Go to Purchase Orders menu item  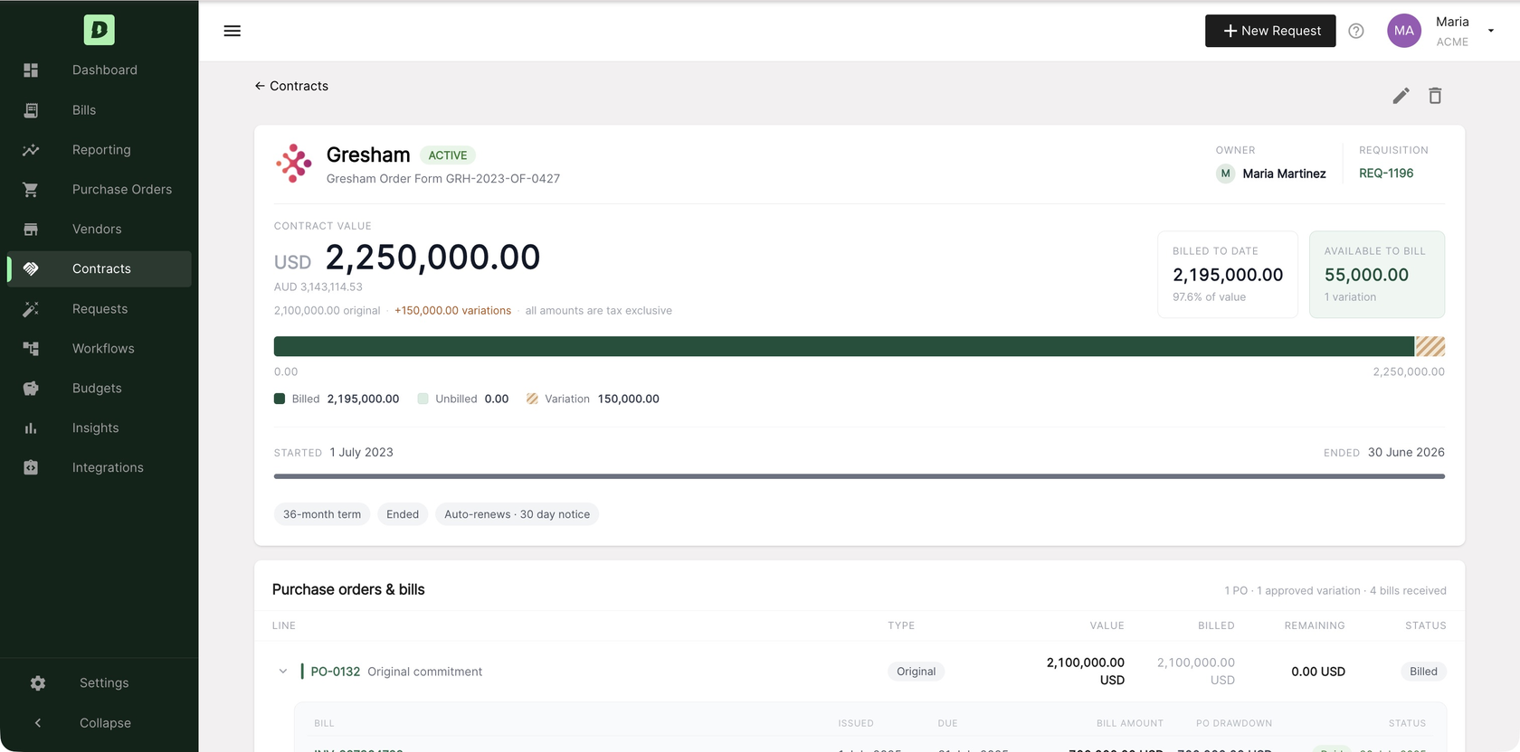122,189
